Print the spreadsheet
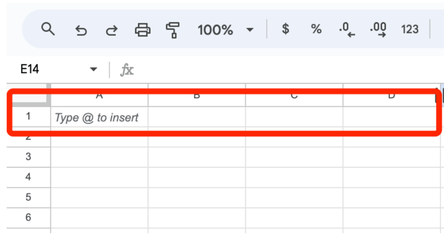 pyautogui.click(x=143, y=30)
